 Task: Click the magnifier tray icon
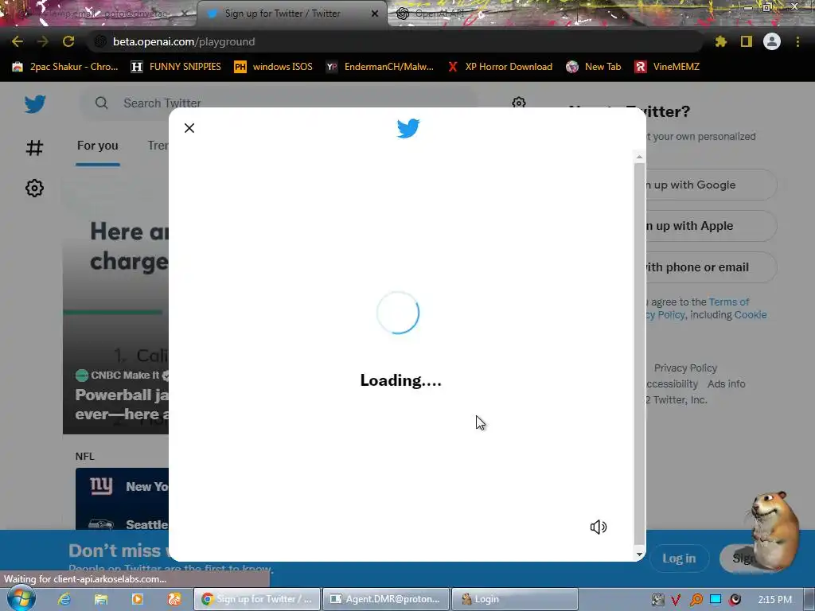tap(696, 600)
